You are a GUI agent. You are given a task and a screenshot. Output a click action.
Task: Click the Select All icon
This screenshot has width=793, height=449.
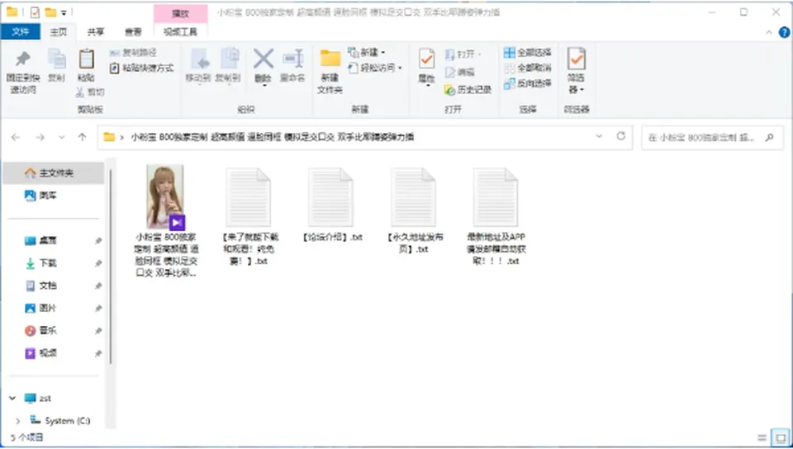click(510, 52)
